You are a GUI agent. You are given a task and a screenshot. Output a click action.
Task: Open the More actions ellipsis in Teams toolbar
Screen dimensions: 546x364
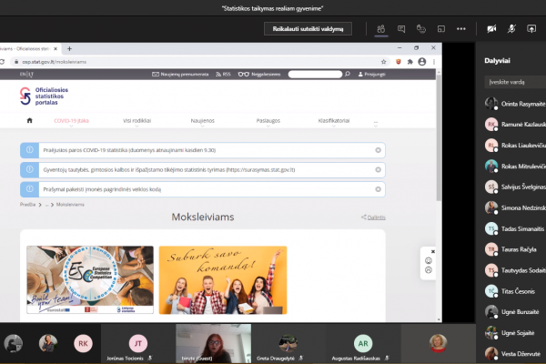pyautogui.click(x=461, y=29)
